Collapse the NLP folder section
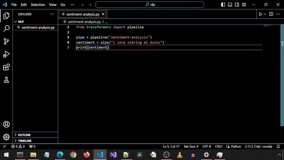This screenshot has width=284, height=160. [35, 22]
